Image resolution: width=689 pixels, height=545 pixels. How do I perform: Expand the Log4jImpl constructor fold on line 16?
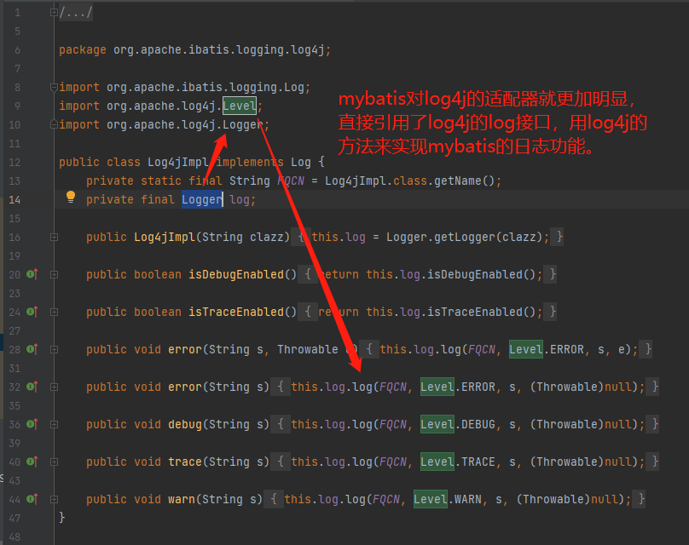click(54, 237)
